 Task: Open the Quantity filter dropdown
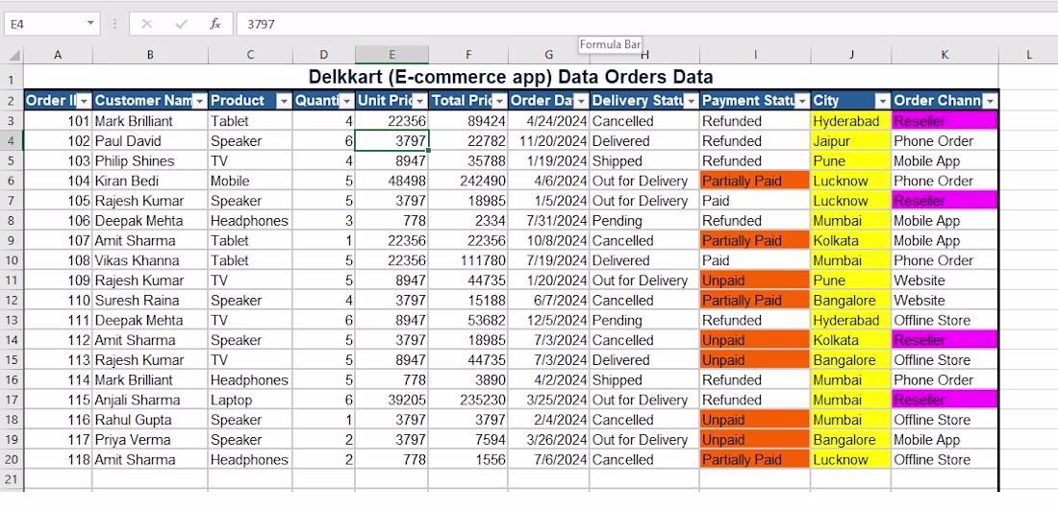point(346,102)
